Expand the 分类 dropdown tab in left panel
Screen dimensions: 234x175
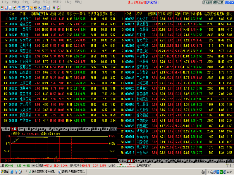pyautogui.click(x=6, y=129)
